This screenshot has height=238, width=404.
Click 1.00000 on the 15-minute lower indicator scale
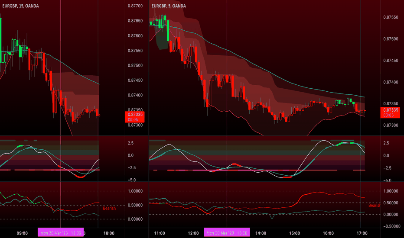click(135, 191)
